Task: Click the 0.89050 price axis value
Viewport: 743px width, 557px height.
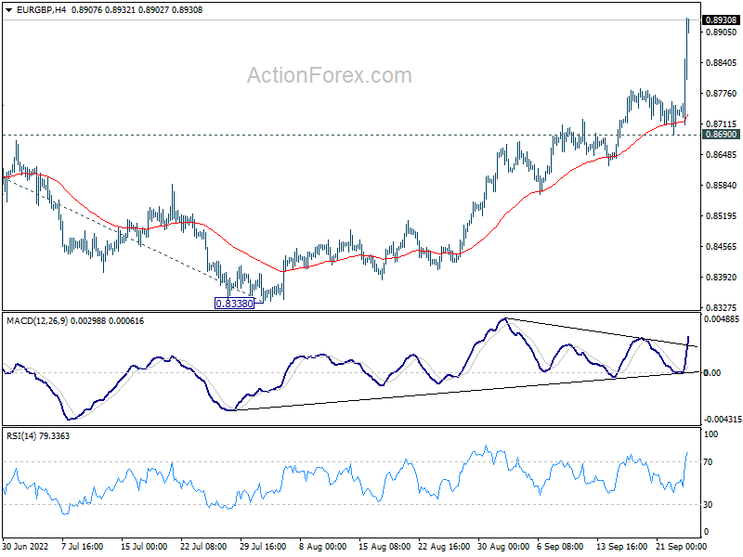Action: 722,32
